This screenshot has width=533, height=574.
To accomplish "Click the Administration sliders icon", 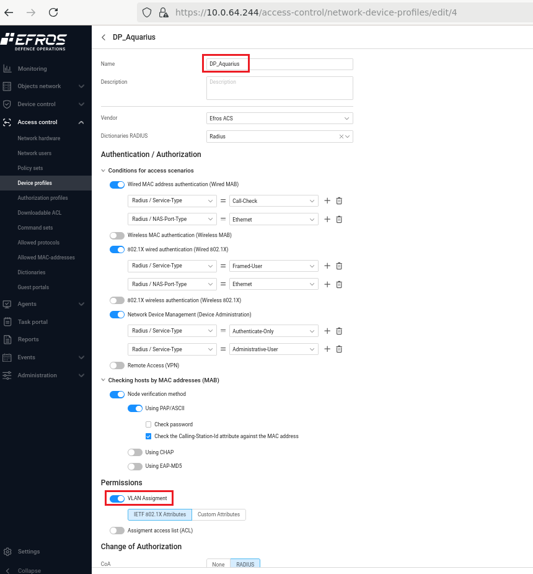I will (x=7, y=375).
